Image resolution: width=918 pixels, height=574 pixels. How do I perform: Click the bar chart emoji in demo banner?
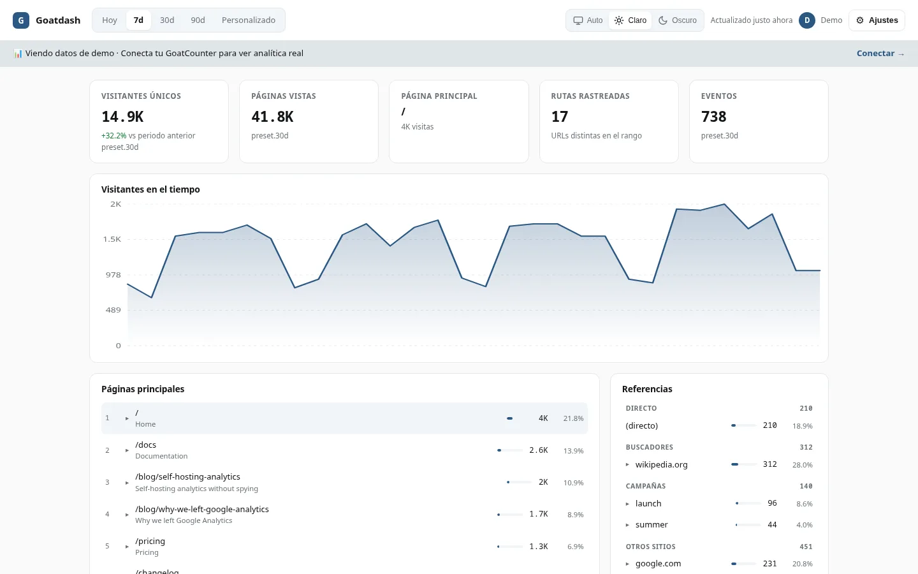pyautogui.click(x=18, y=54)
